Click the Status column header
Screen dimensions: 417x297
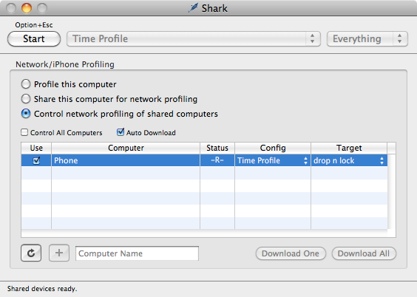pos(217,148)
